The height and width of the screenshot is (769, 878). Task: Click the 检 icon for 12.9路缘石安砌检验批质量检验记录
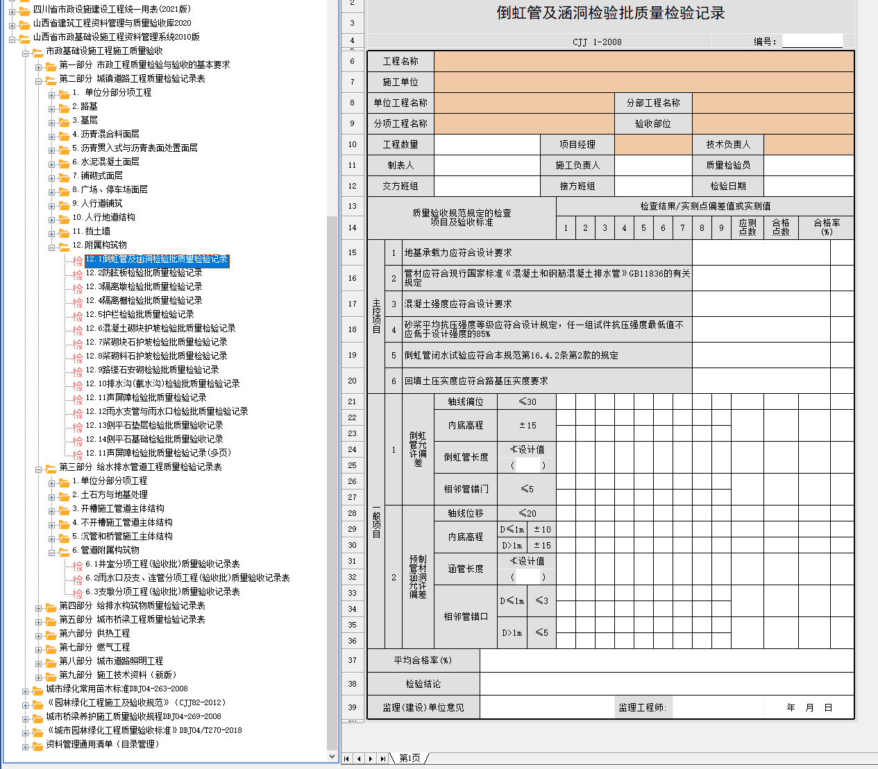78,371
